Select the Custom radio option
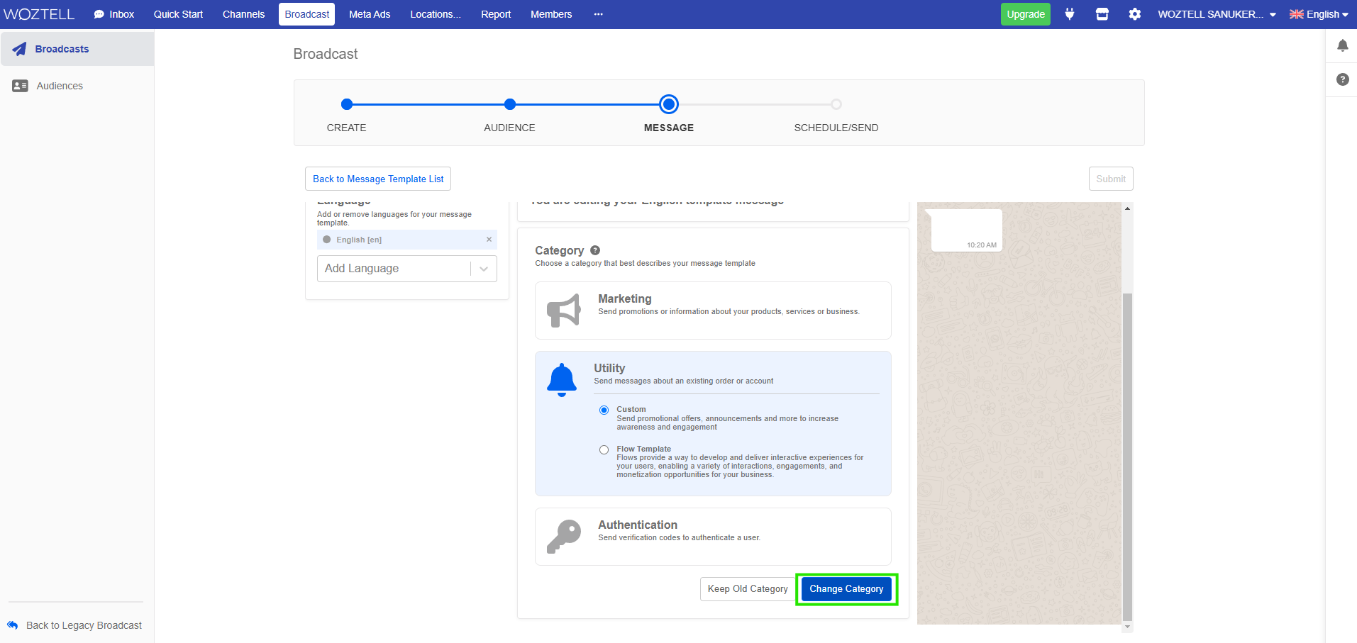 (604, 410)
